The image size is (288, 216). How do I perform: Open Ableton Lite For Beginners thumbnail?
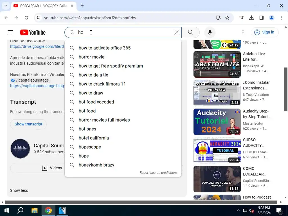coord(217,64)
